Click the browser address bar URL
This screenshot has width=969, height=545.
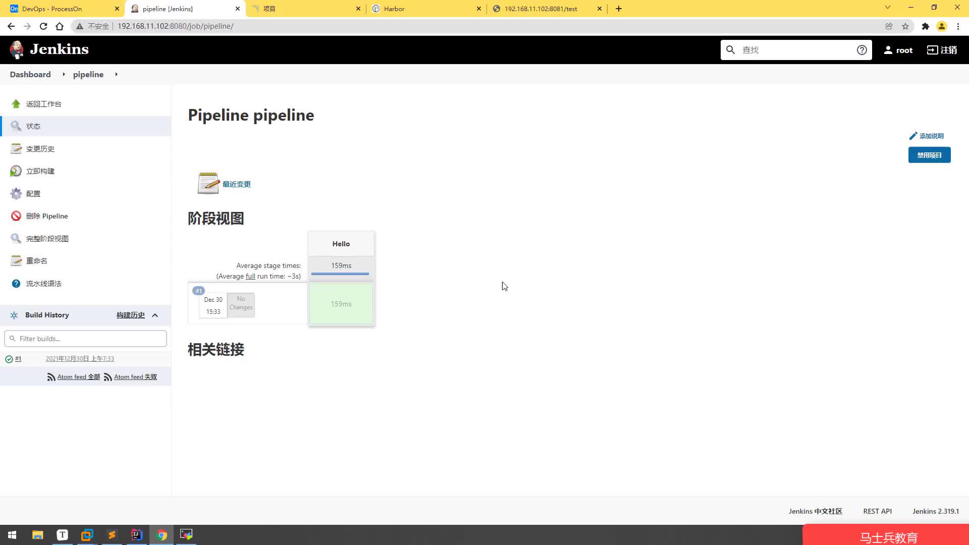176,26
